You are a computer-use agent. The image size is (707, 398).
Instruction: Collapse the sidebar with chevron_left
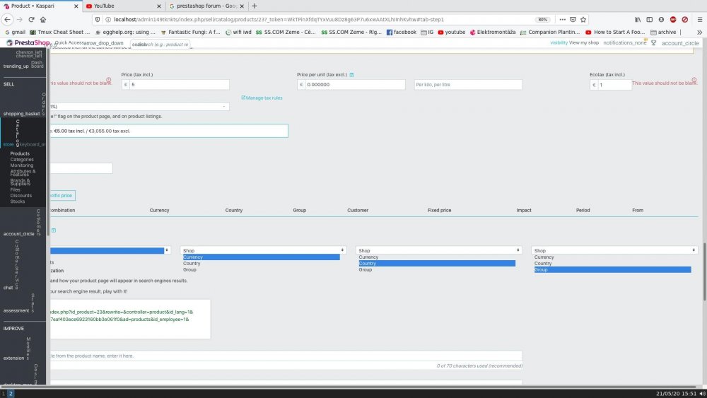[x=29, y=53]
